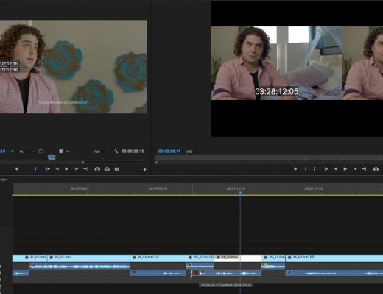This screenshot has width=383, height=294.
Task: Toggle the green indicator in Source monitor
Action: pyautogui.click(x=13, y=151)
